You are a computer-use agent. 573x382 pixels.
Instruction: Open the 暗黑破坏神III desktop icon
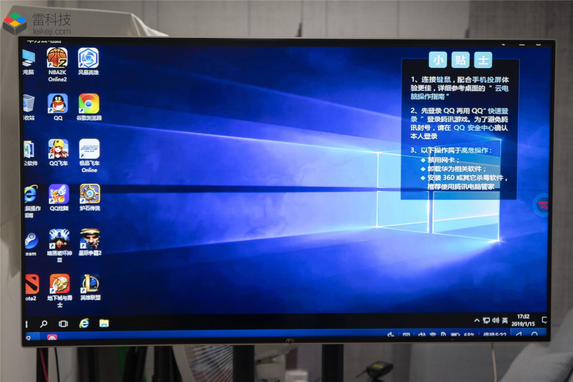(x=59, y=239)
